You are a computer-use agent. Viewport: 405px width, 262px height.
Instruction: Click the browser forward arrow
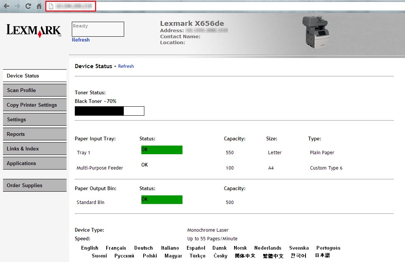(x=17, y=6)
